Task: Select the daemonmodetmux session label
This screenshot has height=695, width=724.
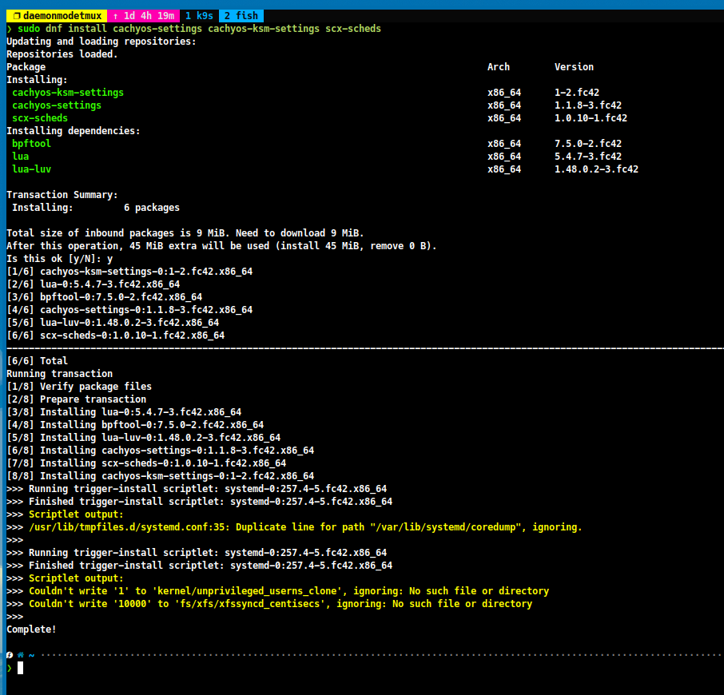Action: coord(62,16)
